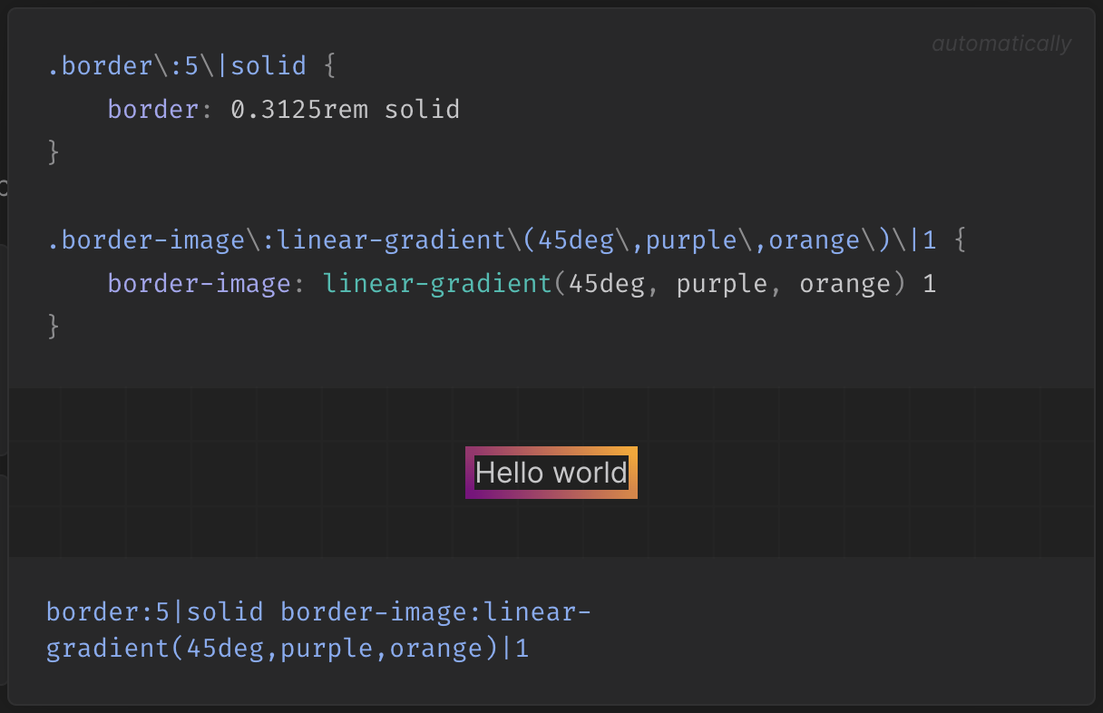Click the ".border-image\:linear-gradient" selector line
Viewport: 1103px width, 713px height.
click(x=508, y=240)
